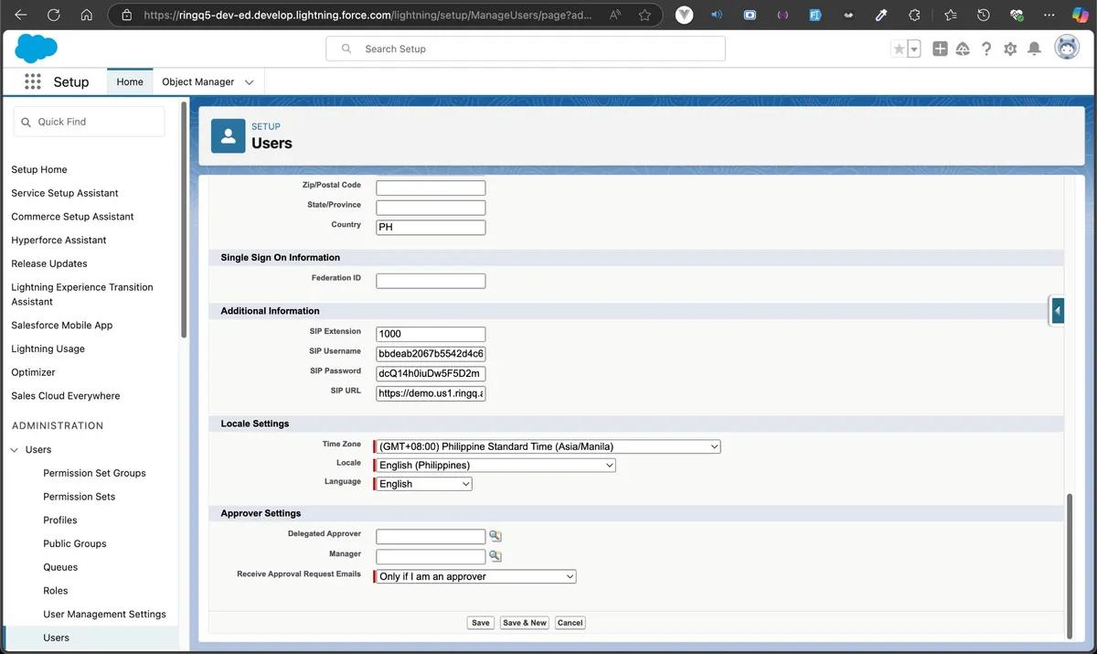Open User Management Settings
Image resolution: width=1097 pixels, height=654 pixels.
104,615
